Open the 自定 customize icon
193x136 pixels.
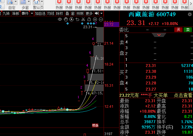pos(10,2)
